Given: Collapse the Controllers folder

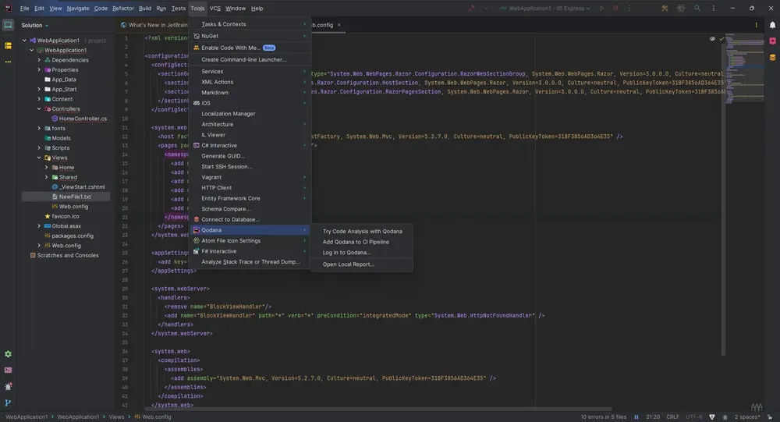Looking at the screenshot, I should (39, 108).
